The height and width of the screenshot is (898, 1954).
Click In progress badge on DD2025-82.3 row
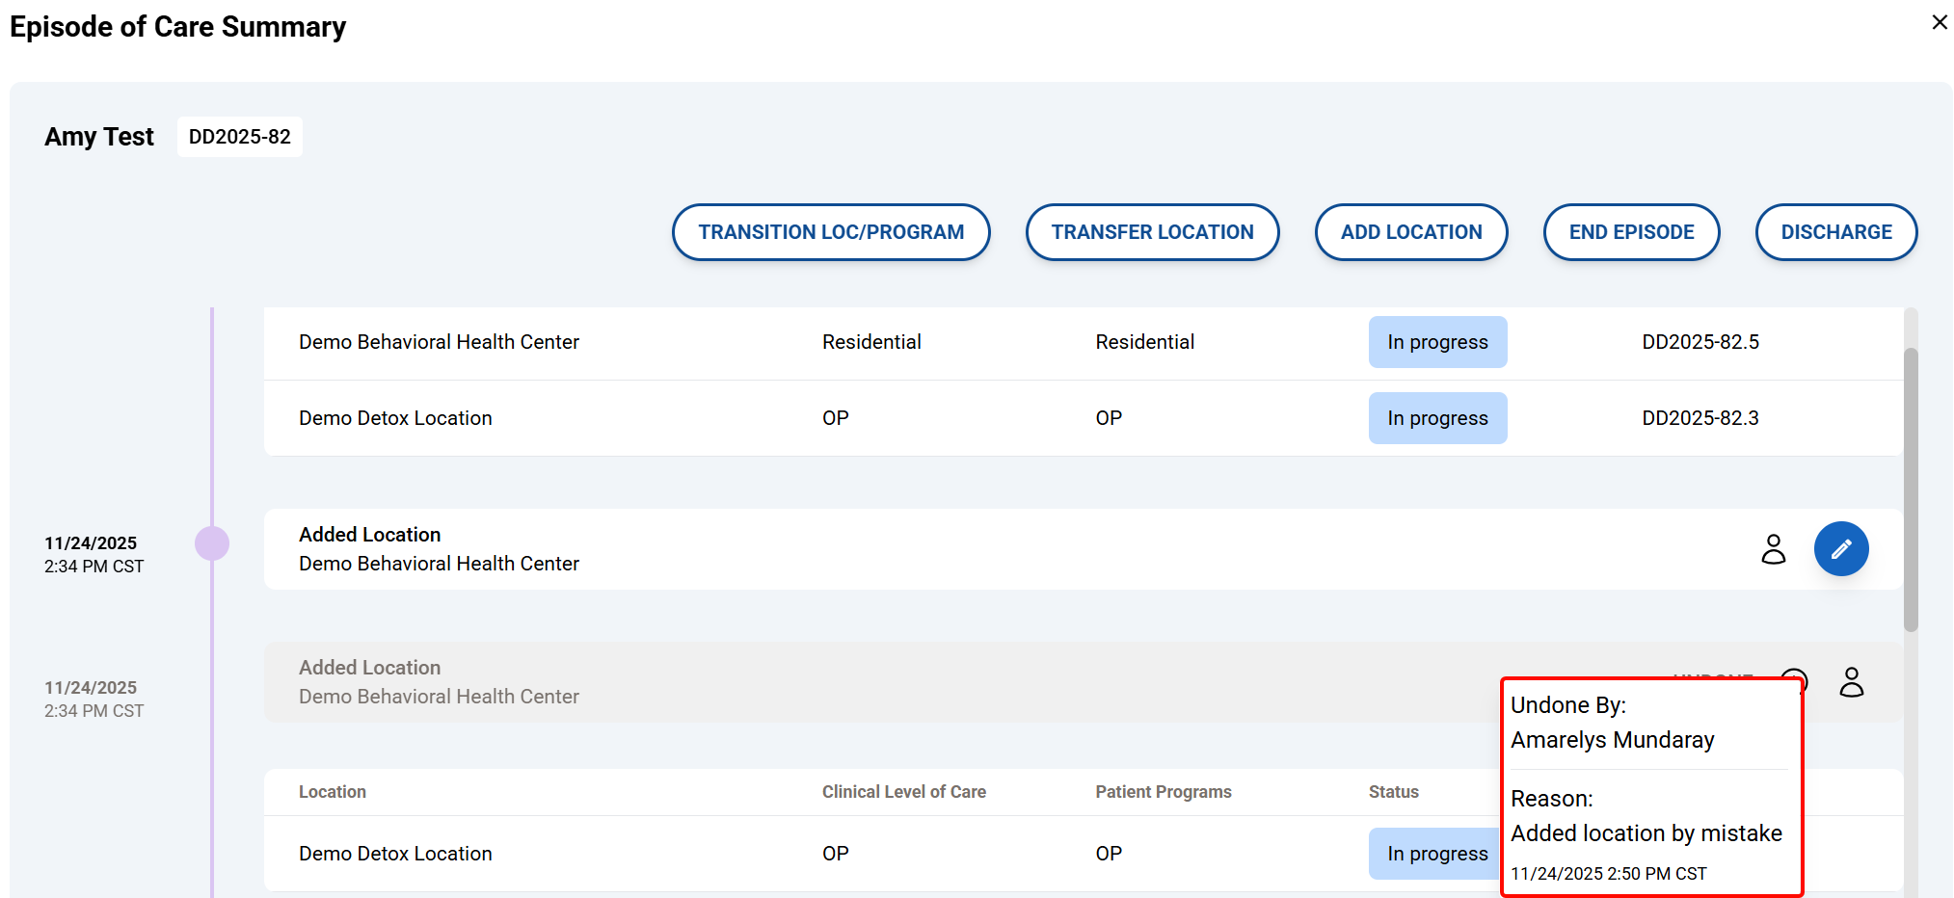1436,418
